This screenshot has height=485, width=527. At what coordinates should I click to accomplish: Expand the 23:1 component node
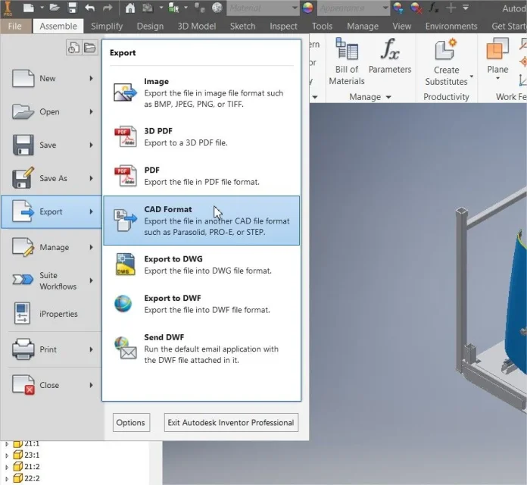point(7,455)
